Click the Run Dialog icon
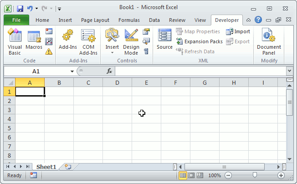This screenshot has height=184, width=297. click(146, 51)
